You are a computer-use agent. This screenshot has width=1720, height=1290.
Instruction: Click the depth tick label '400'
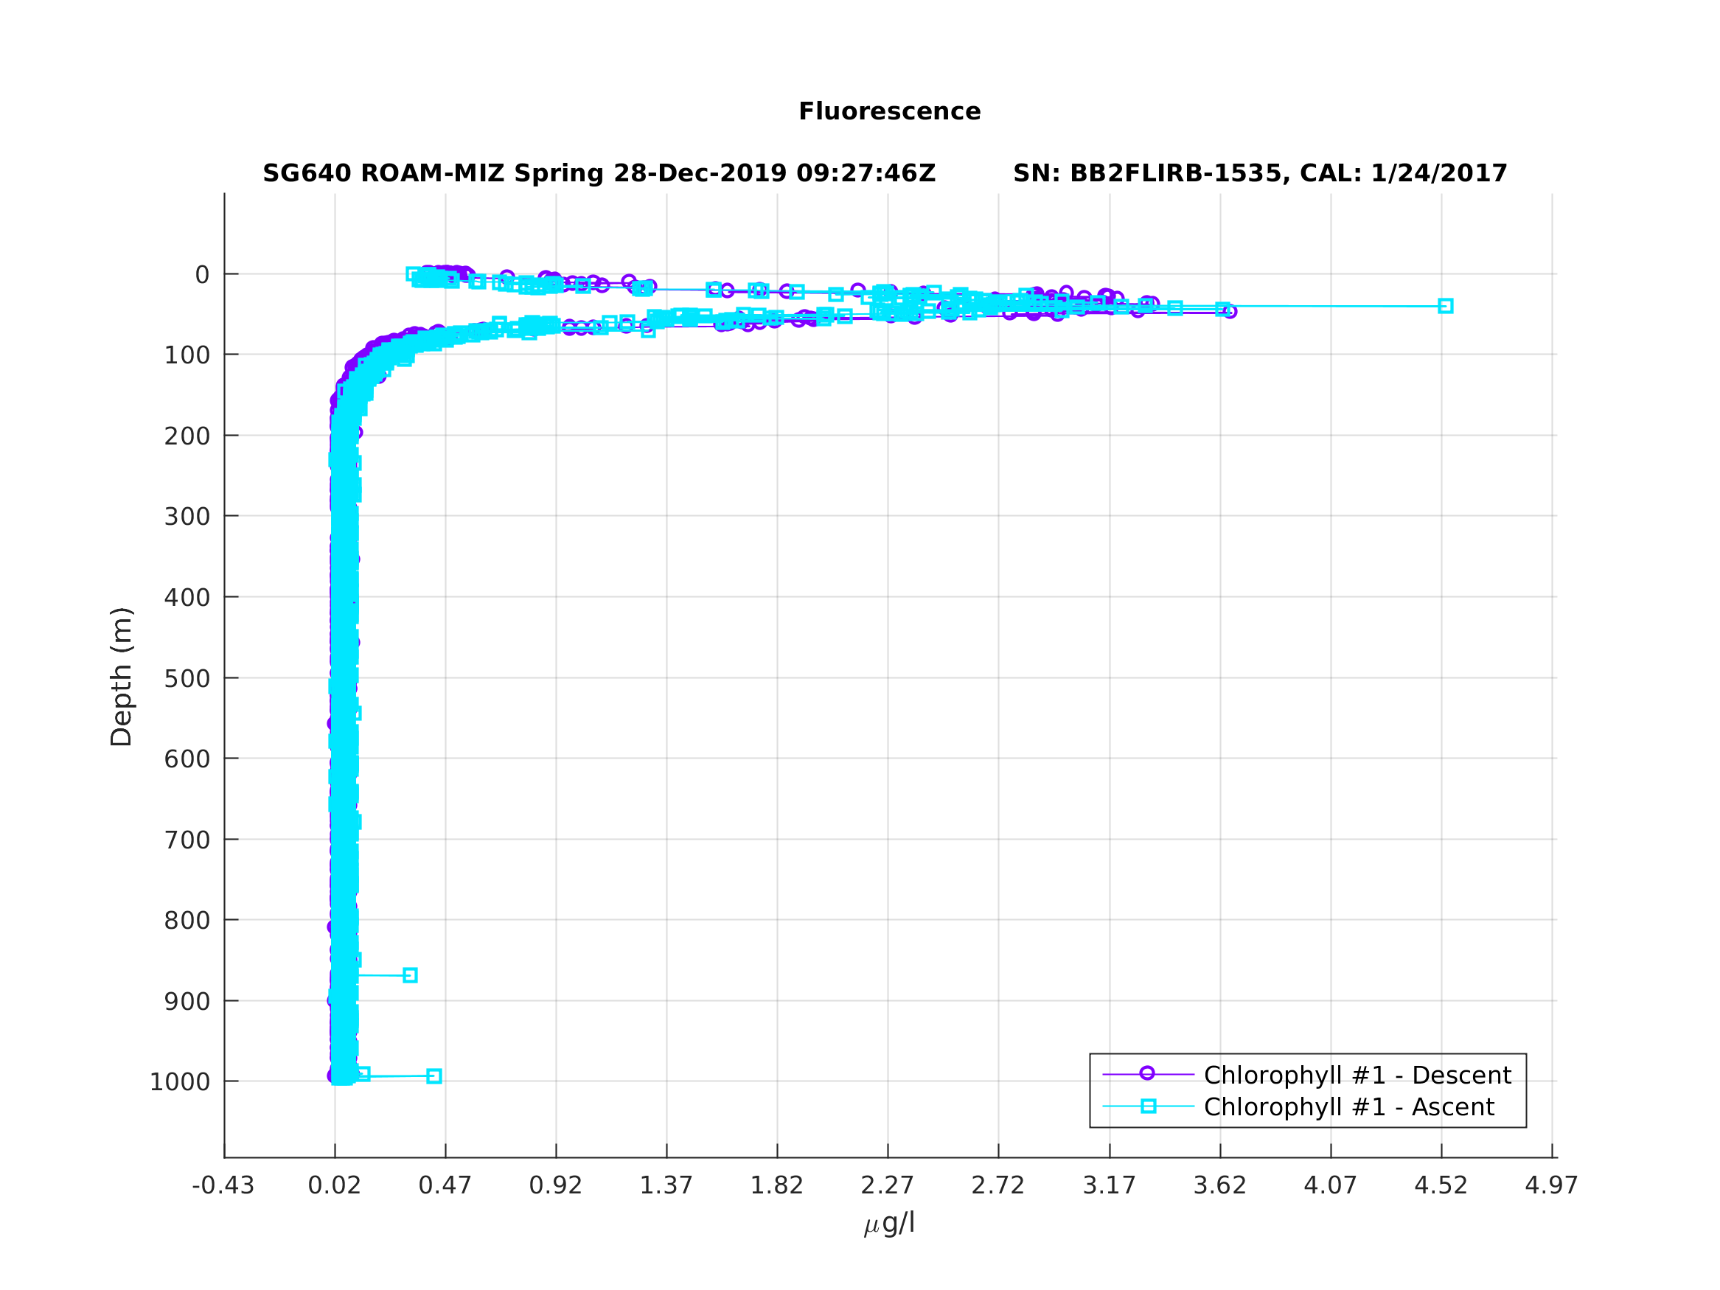point(187,598)
